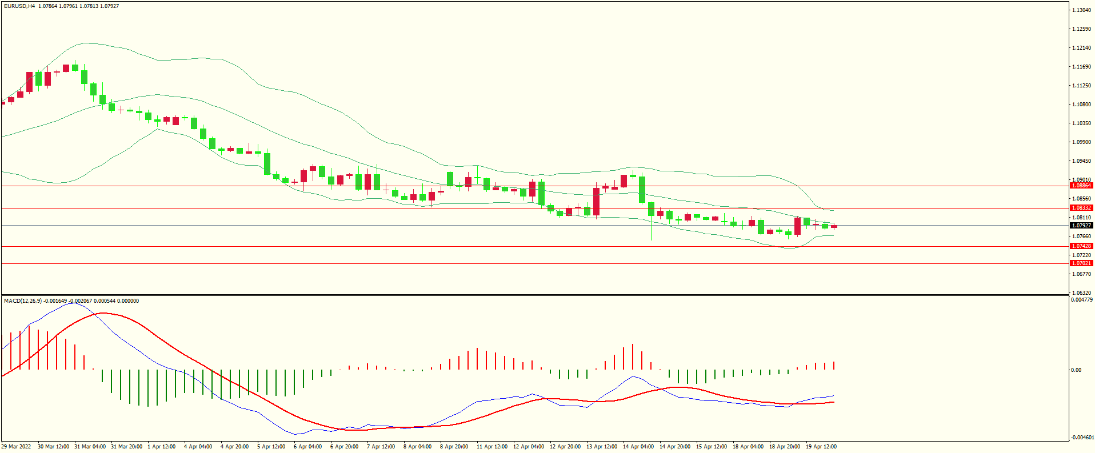Click the 4 Apr 20:00 time label
Image resolution: width=1095 pixels, height=453 pixels.
(234, 447)
